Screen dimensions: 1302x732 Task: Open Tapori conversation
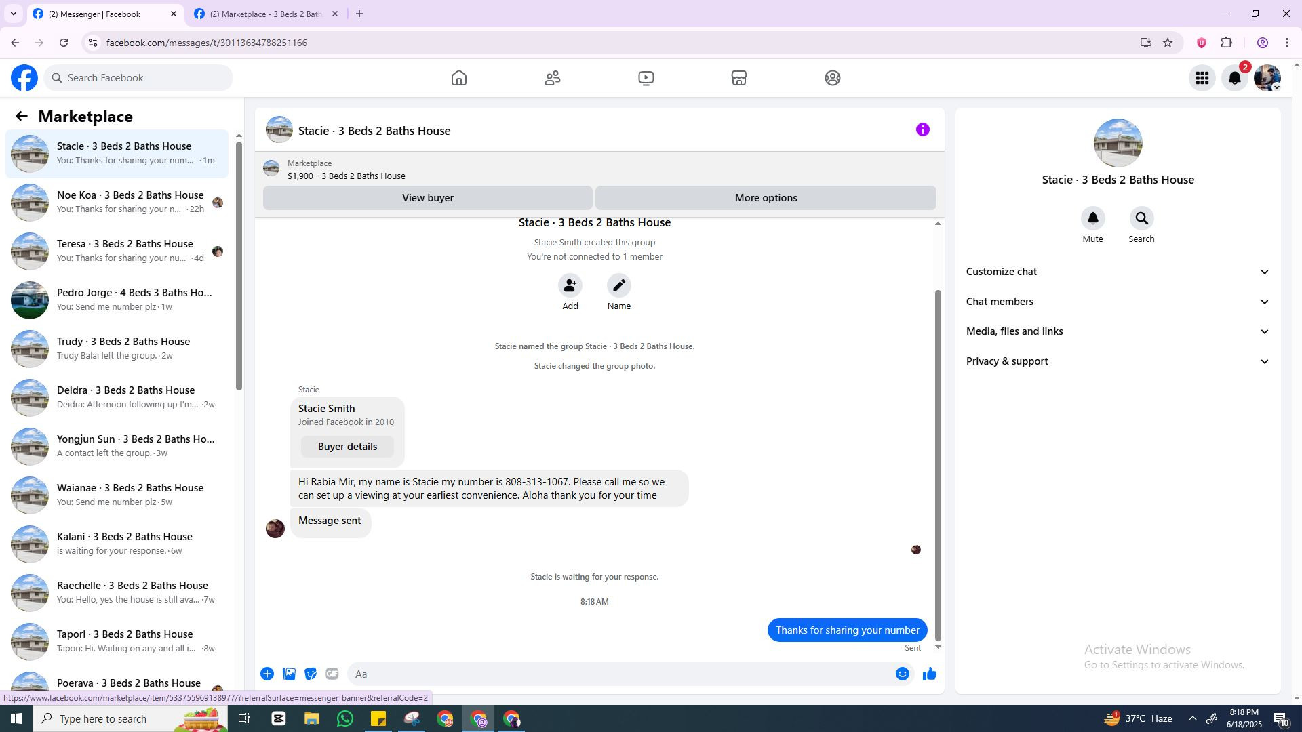tap(117, 641)
